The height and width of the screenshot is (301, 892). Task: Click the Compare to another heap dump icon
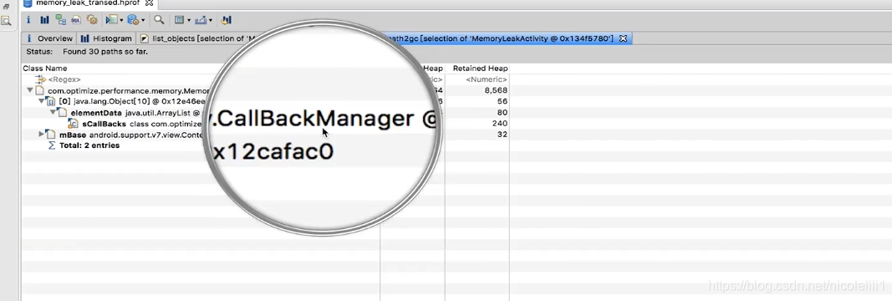[x=227, y=20]
